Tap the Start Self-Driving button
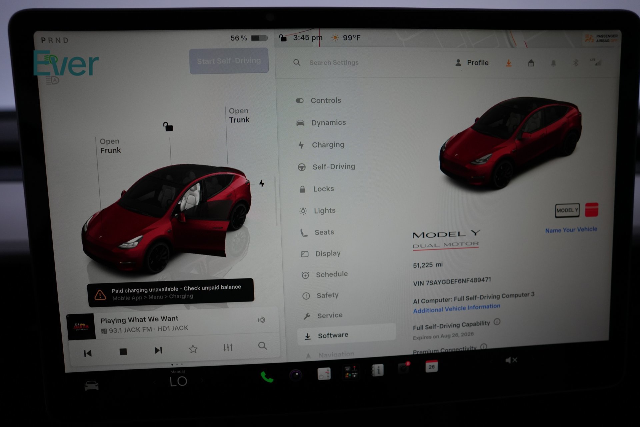 pos(229,61)
